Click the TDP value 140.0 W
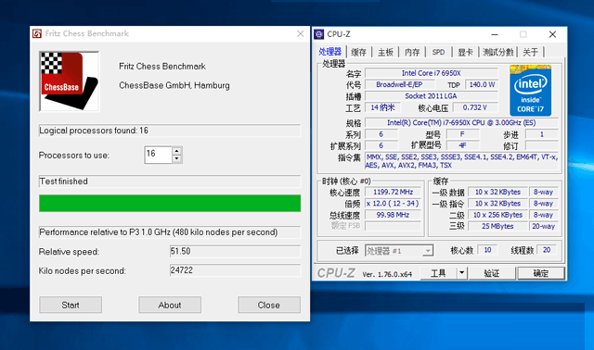 coord(482,84)
